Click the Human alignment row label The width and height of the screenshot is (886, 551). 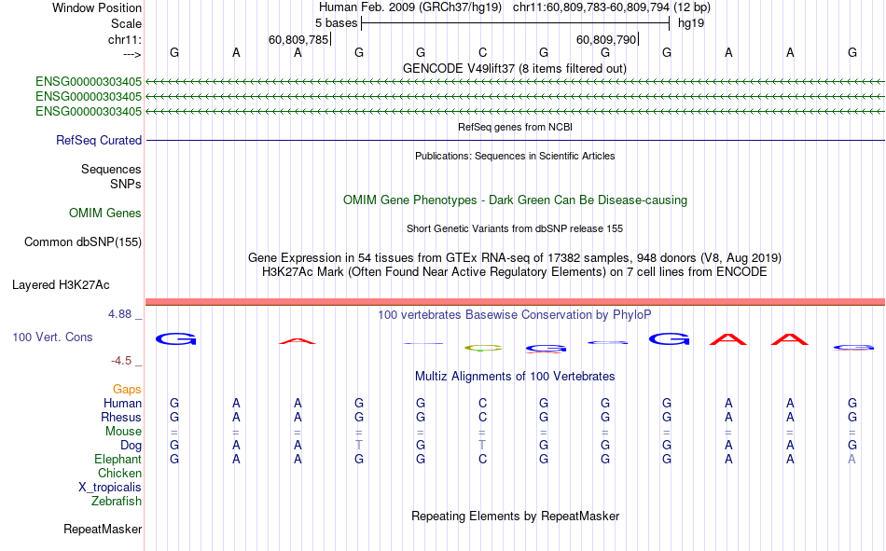click(122, 404)
